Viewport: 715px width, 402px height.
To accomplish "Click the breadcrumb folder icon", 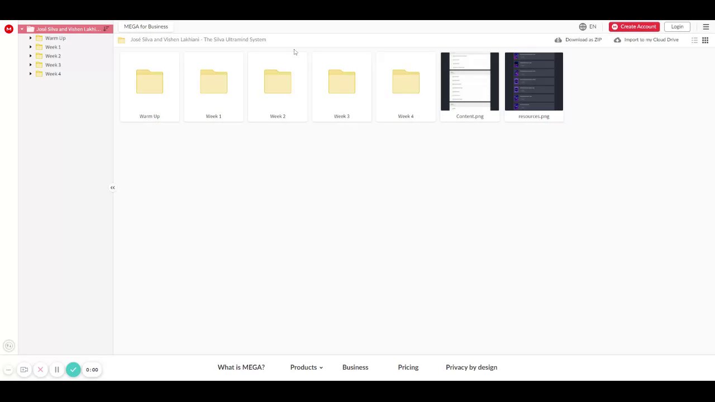I will tap(121, 40).
